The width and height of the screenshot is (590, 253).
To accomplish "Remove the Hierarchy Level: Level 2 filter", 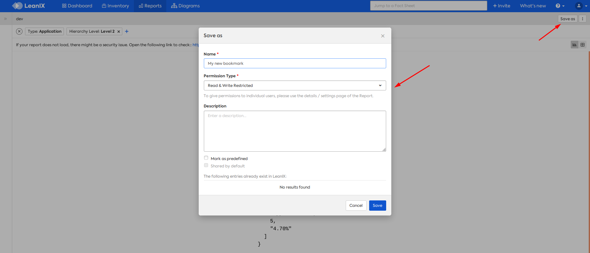I will (118, 31).
